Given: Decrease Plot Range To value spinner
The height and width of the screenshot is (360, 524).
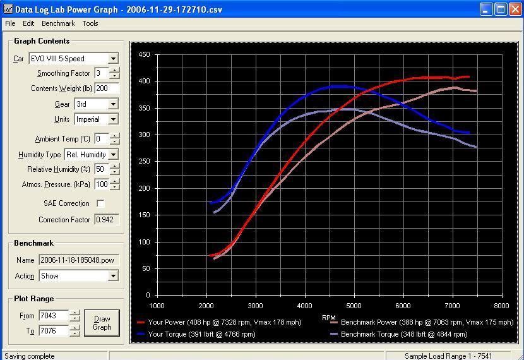Looking at the screenshot, I should (74, 334).
